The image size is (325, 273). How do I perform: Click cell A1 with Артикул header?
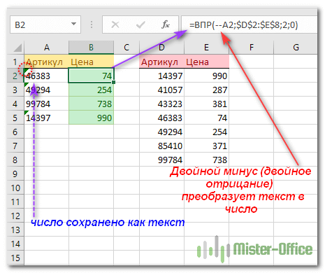(x=46, y=62)
